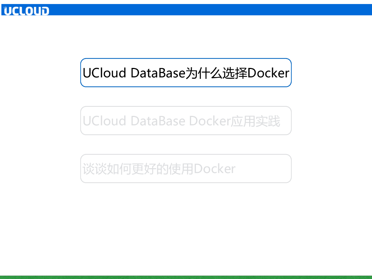Click the UCLOUD logo in the header

coord(25,11)
